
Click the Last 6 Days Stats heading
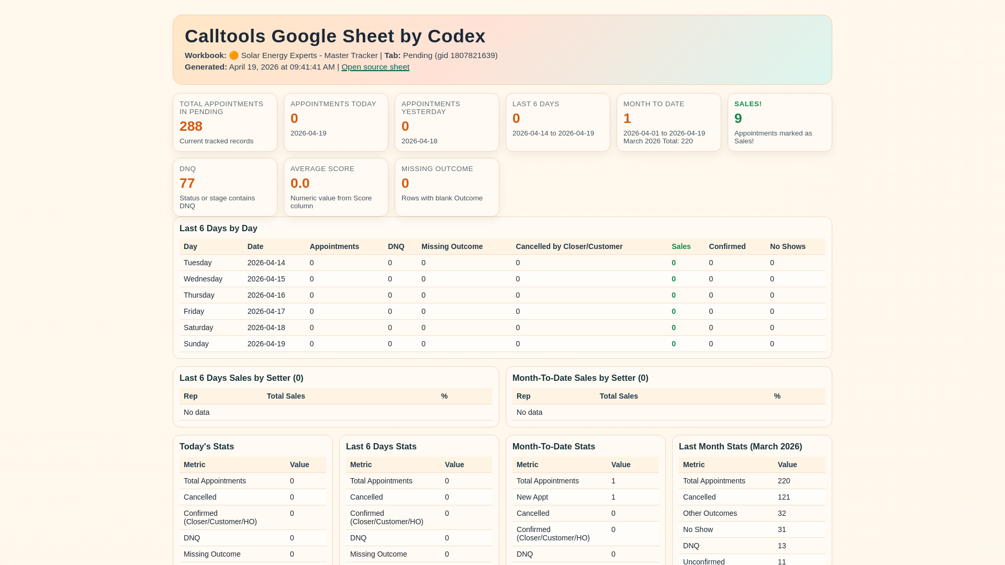(381, 447)
